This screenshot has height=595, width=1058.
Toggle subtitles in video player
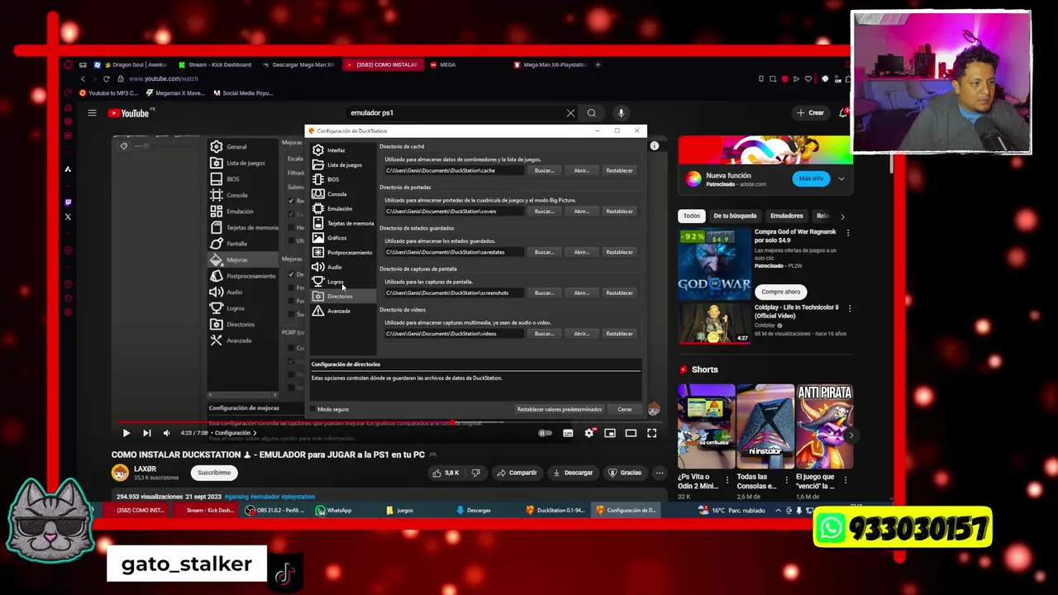[x=568, y=433]
